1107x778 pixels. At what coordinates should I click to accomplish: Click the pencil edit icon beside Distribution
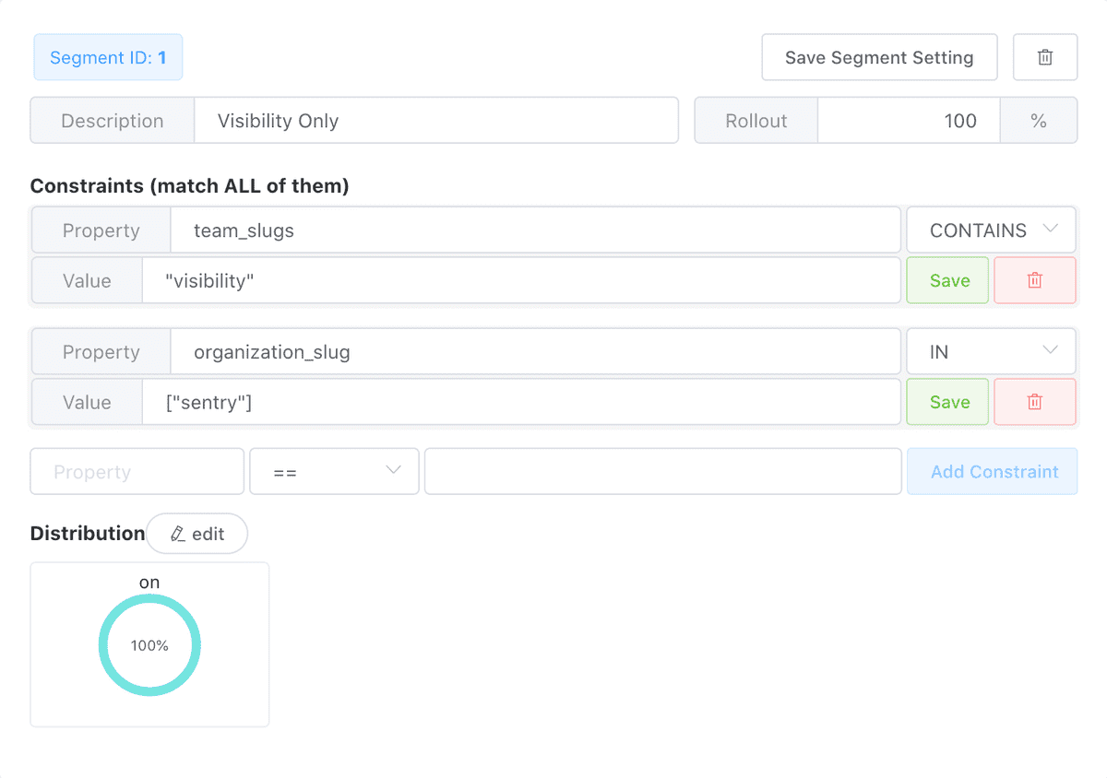coord(178,534)
